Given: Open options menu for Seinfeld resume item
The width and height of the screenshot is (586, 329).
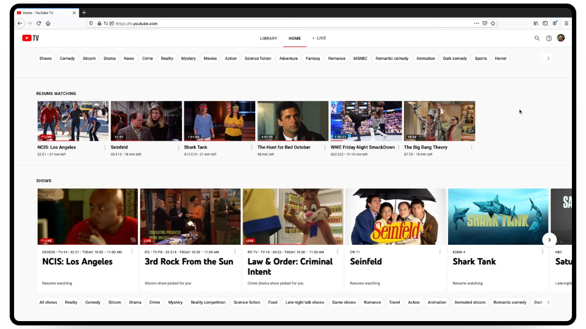Looking at the screenshot, I should click(178, 147).
